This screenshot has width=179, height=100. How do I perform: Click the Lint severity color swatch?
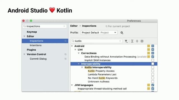click(149, 49)
